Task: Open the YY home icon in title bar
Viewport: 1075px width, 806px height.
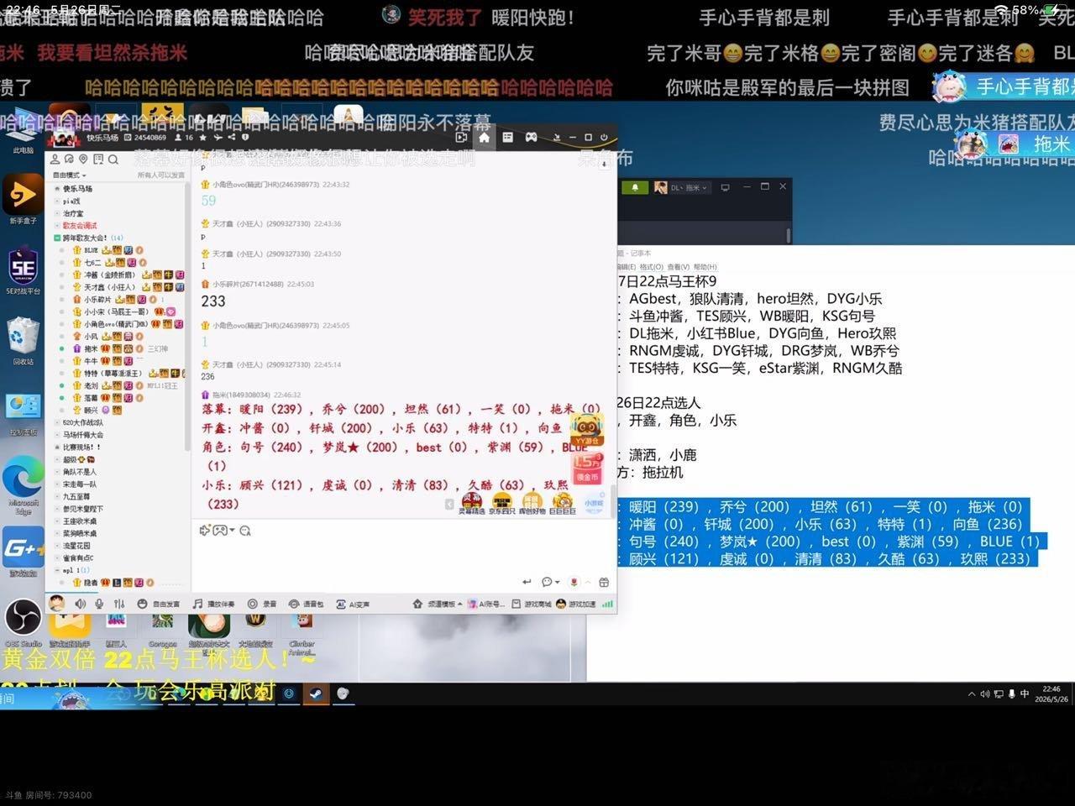Action: (484, 137)
